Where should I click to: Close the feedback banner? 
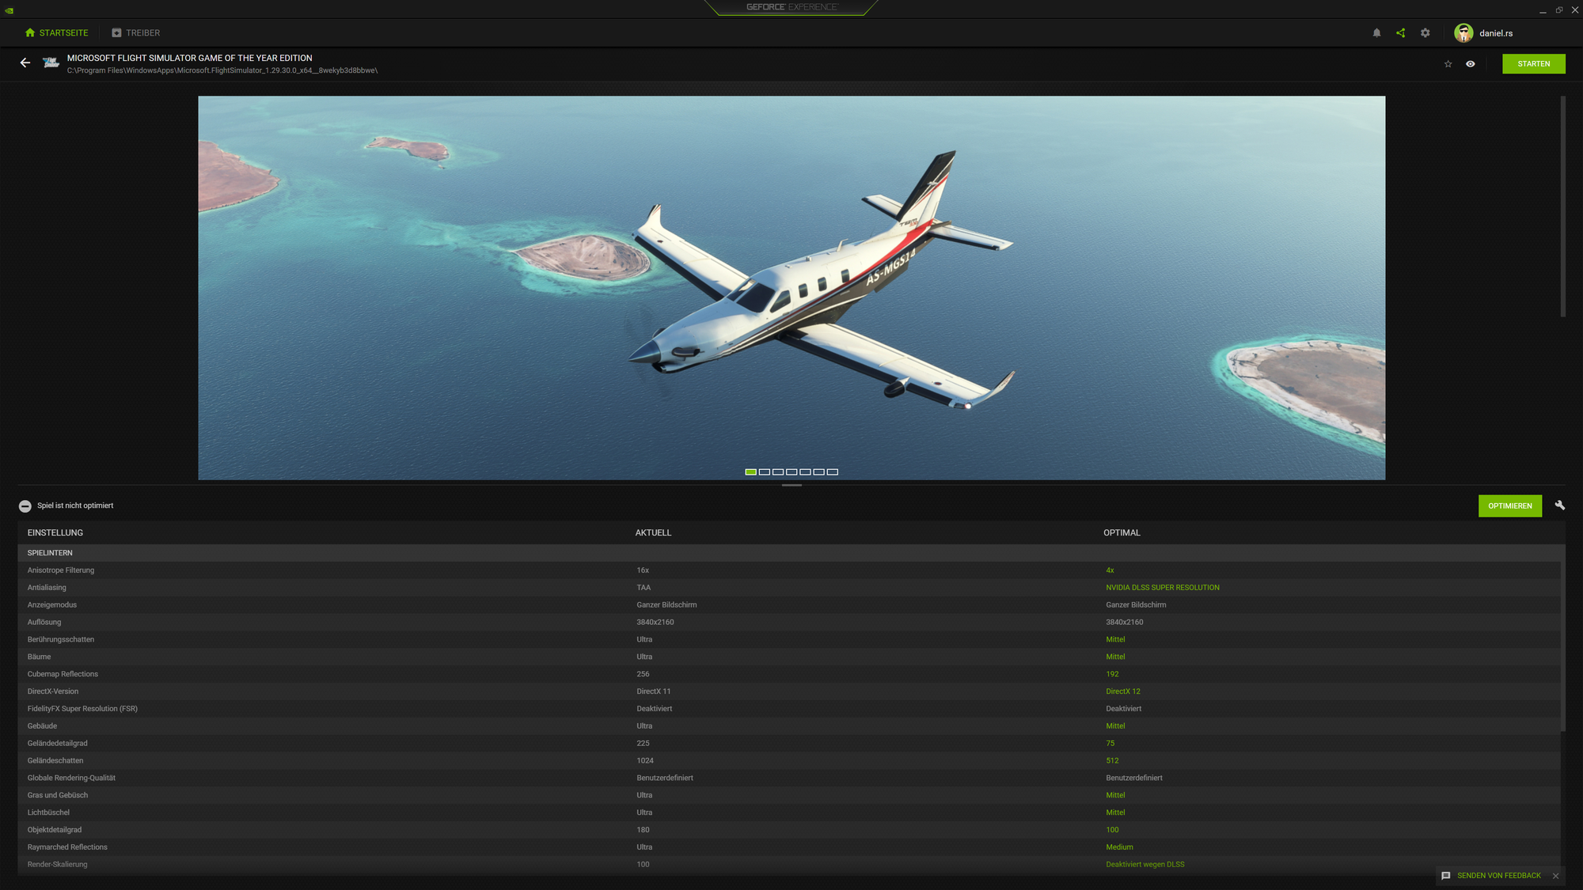coord(1555,876)
